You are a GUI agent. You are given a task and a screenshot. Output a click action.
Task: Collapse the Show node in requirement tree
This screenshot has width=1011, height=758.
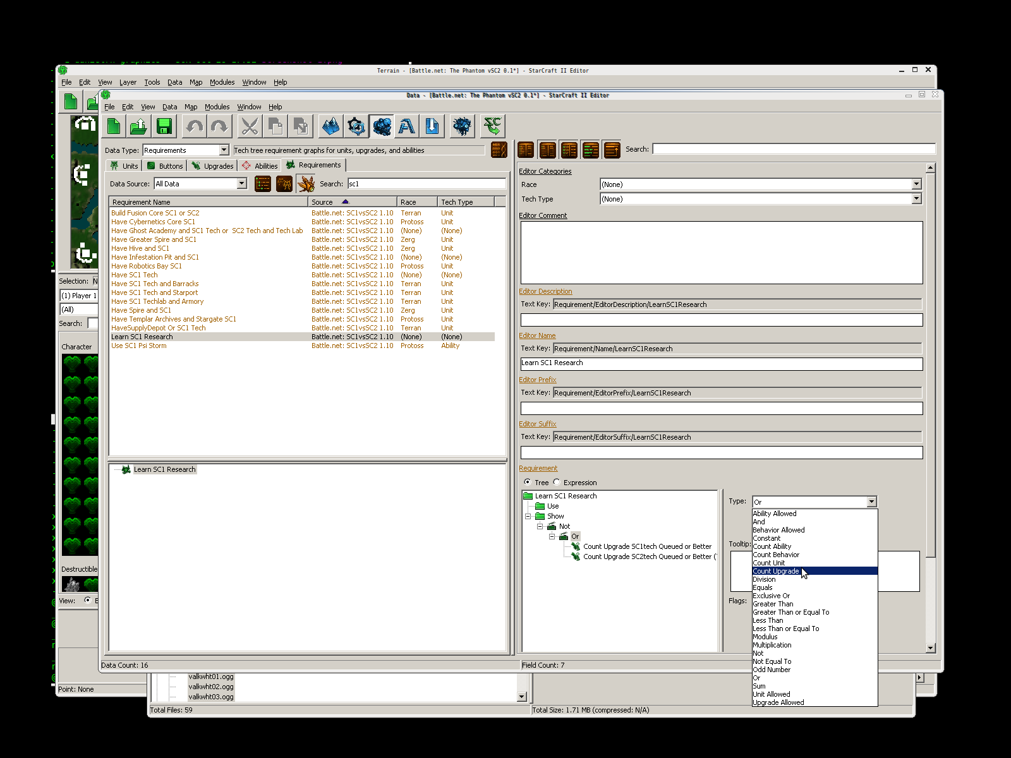click(528, 516)
